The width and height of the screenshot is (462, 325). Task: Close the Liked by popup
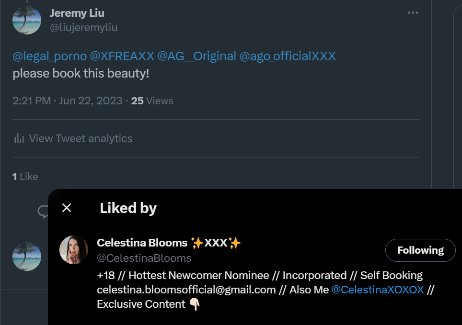click(x=67, y=208)
